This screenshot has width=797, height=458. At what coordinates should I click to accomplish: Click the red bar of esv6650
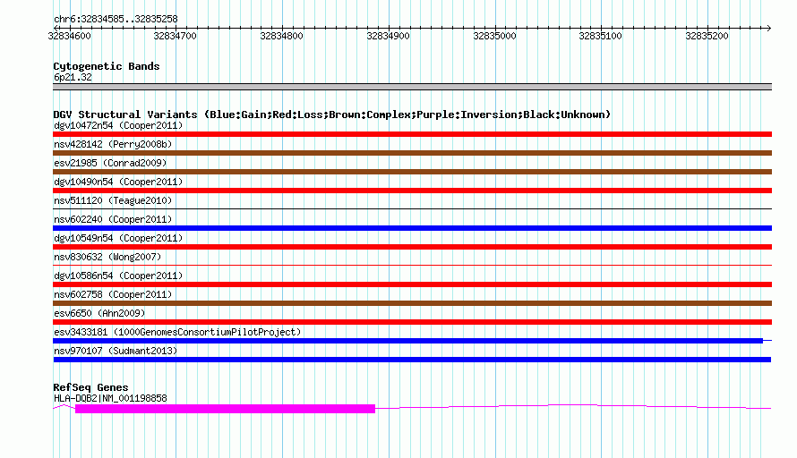pos(412,322)
